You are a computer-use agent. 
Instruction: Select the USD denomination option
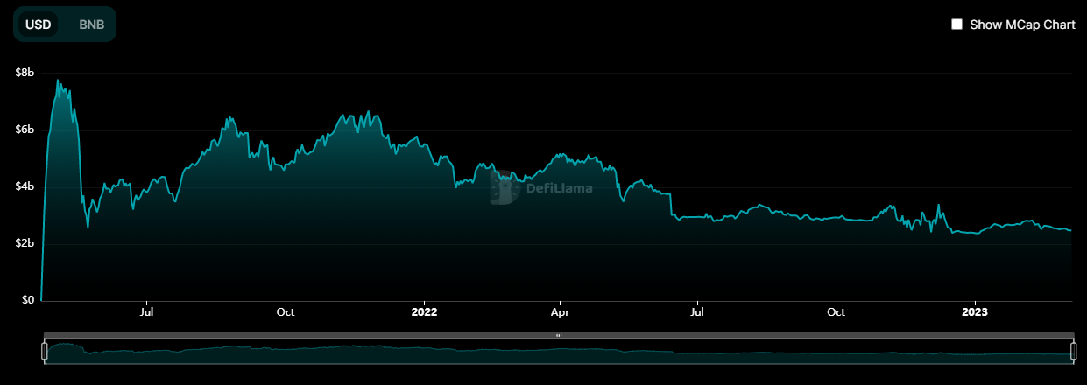click(38, 24)
